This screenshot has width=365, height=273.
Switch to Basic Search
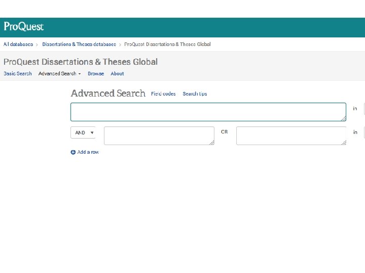coord(18,74)
